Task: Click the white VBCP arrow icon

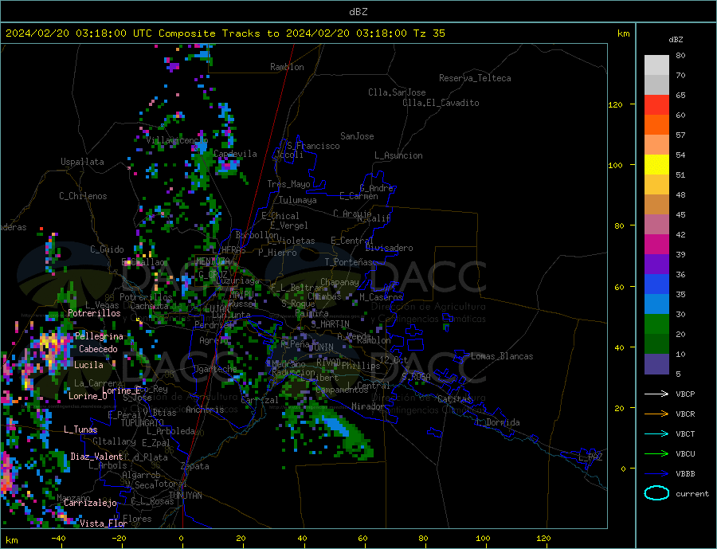Action: pos(656,394)
